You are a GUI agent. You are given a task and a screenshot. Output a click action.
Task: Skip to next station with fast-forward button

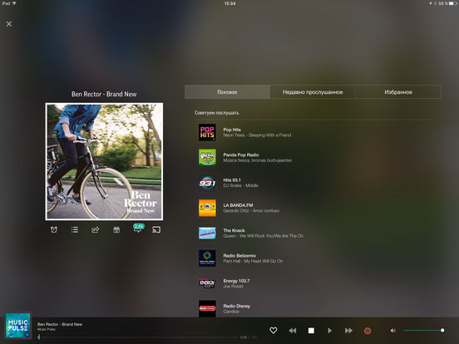point(348,331)
